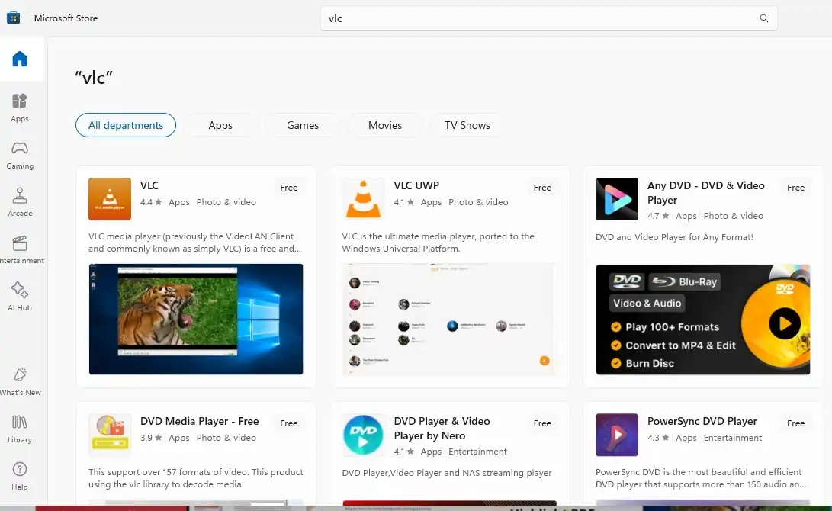Click the VLC UWP 4.1 rating
The image size is (832, 511).
[x=403, y=202]
